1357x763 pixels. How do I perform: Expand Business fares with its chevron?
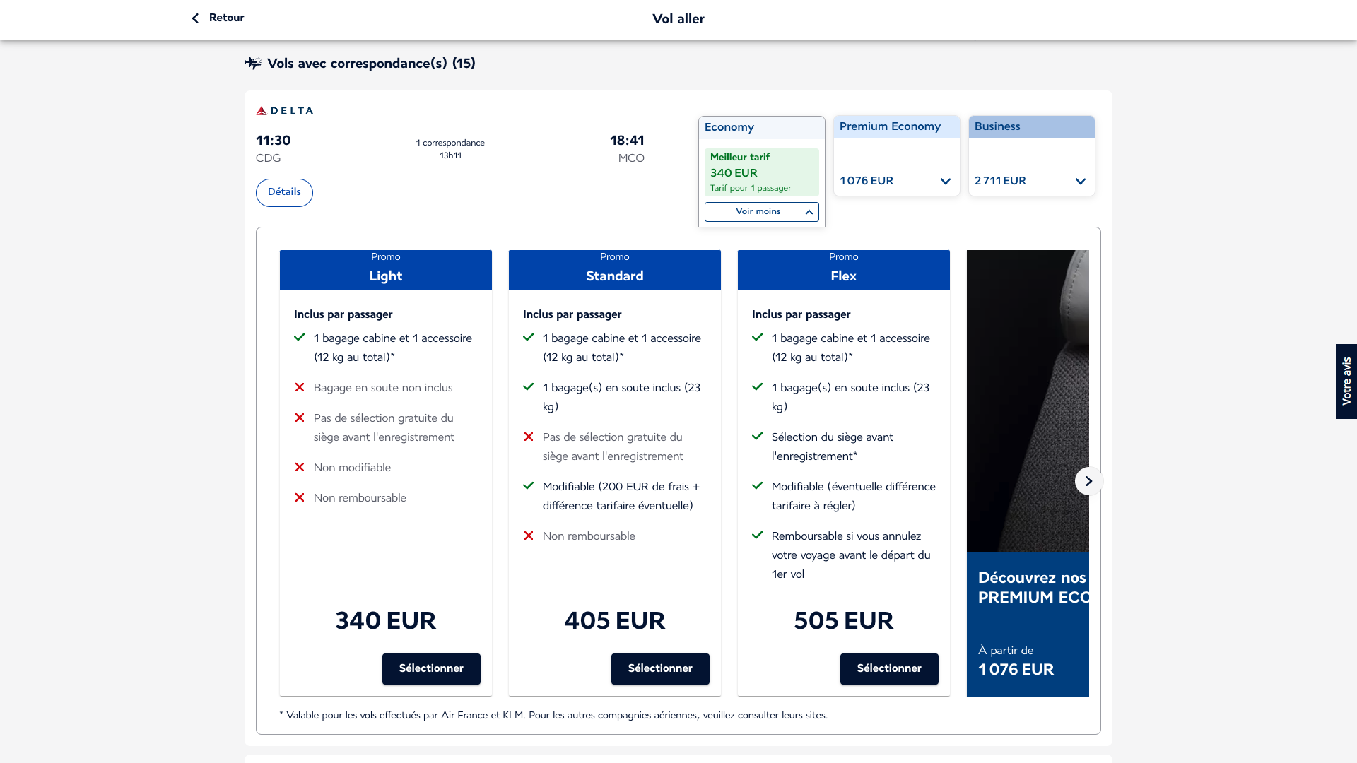[1081, 182]
